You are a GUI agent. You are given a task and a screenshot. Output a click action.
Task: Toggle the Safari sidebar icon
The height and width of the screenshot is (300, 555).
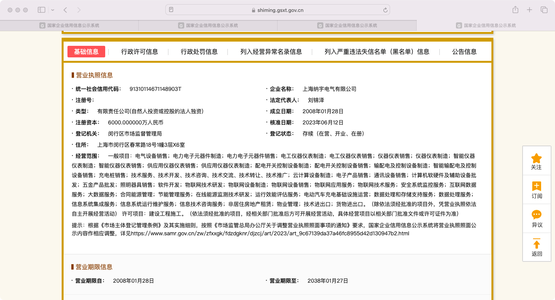42,10
